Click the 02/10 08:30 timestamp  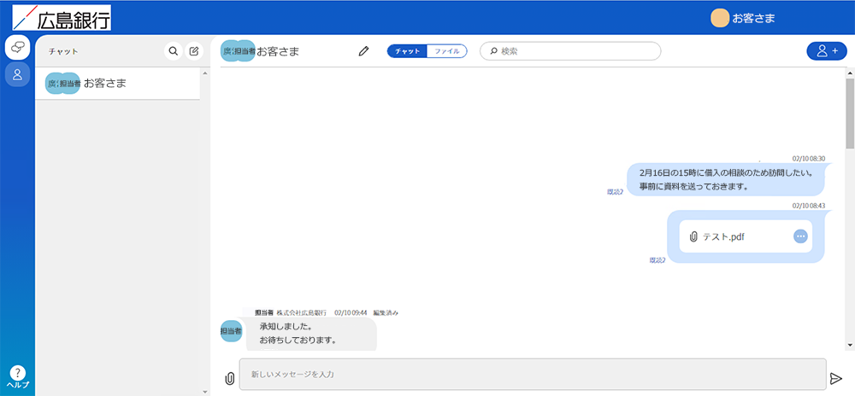(809, 158)
